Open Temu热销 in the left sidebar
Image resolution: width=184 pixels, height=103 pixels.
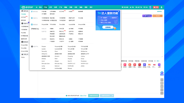pyautogui.click(x=24, y=48)
